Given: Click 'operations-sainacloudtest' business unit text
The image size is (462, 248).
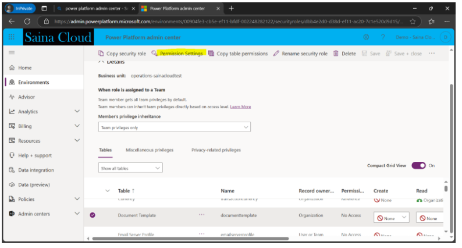Looking at the screenshot, I should click(x=156, y=76).
